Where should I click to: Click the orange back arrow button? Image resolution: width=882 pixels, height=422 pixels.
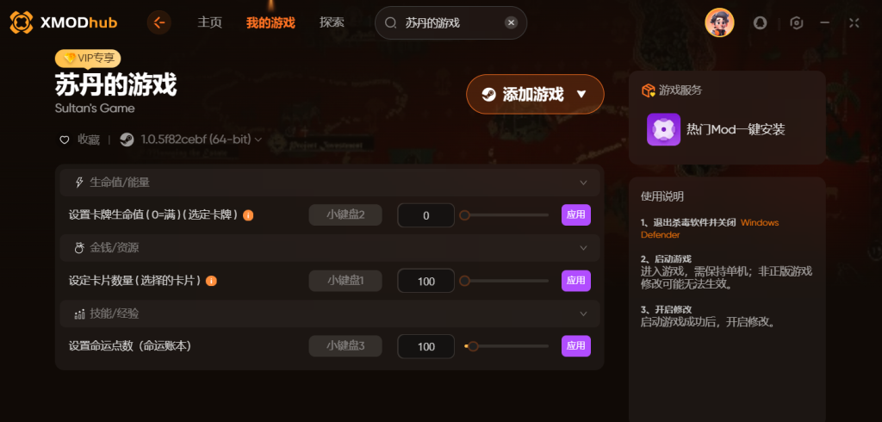[x=159, y=22]
